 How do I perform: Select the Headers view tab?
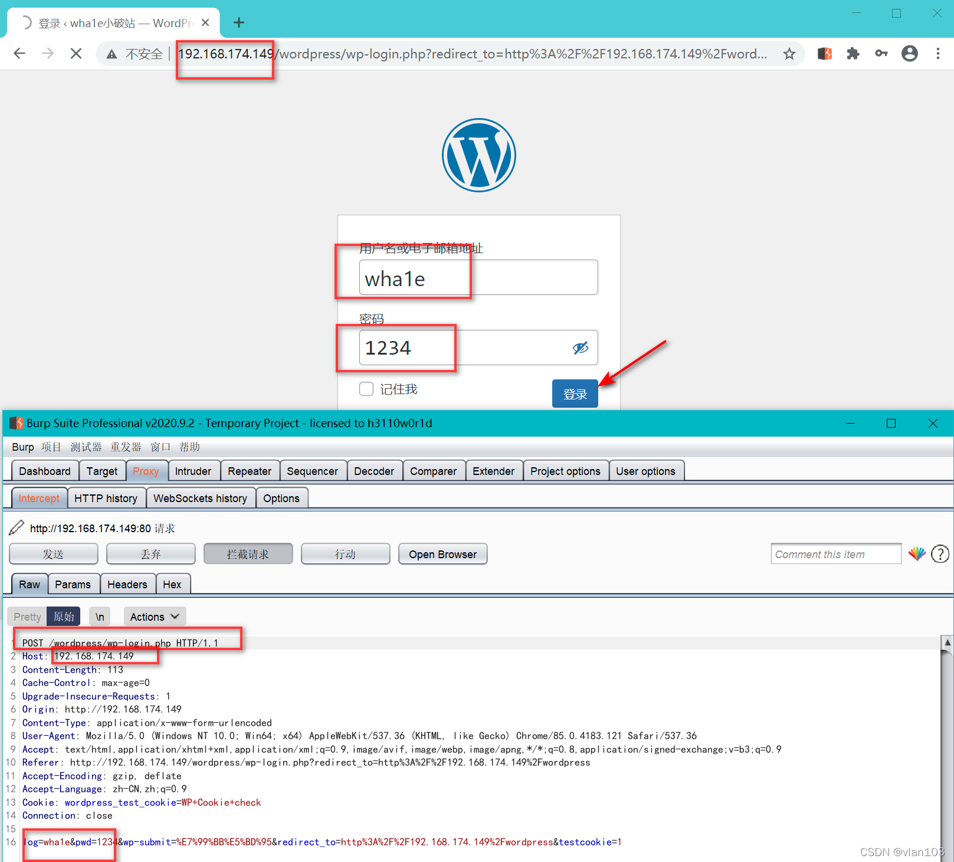coord(127,584)
